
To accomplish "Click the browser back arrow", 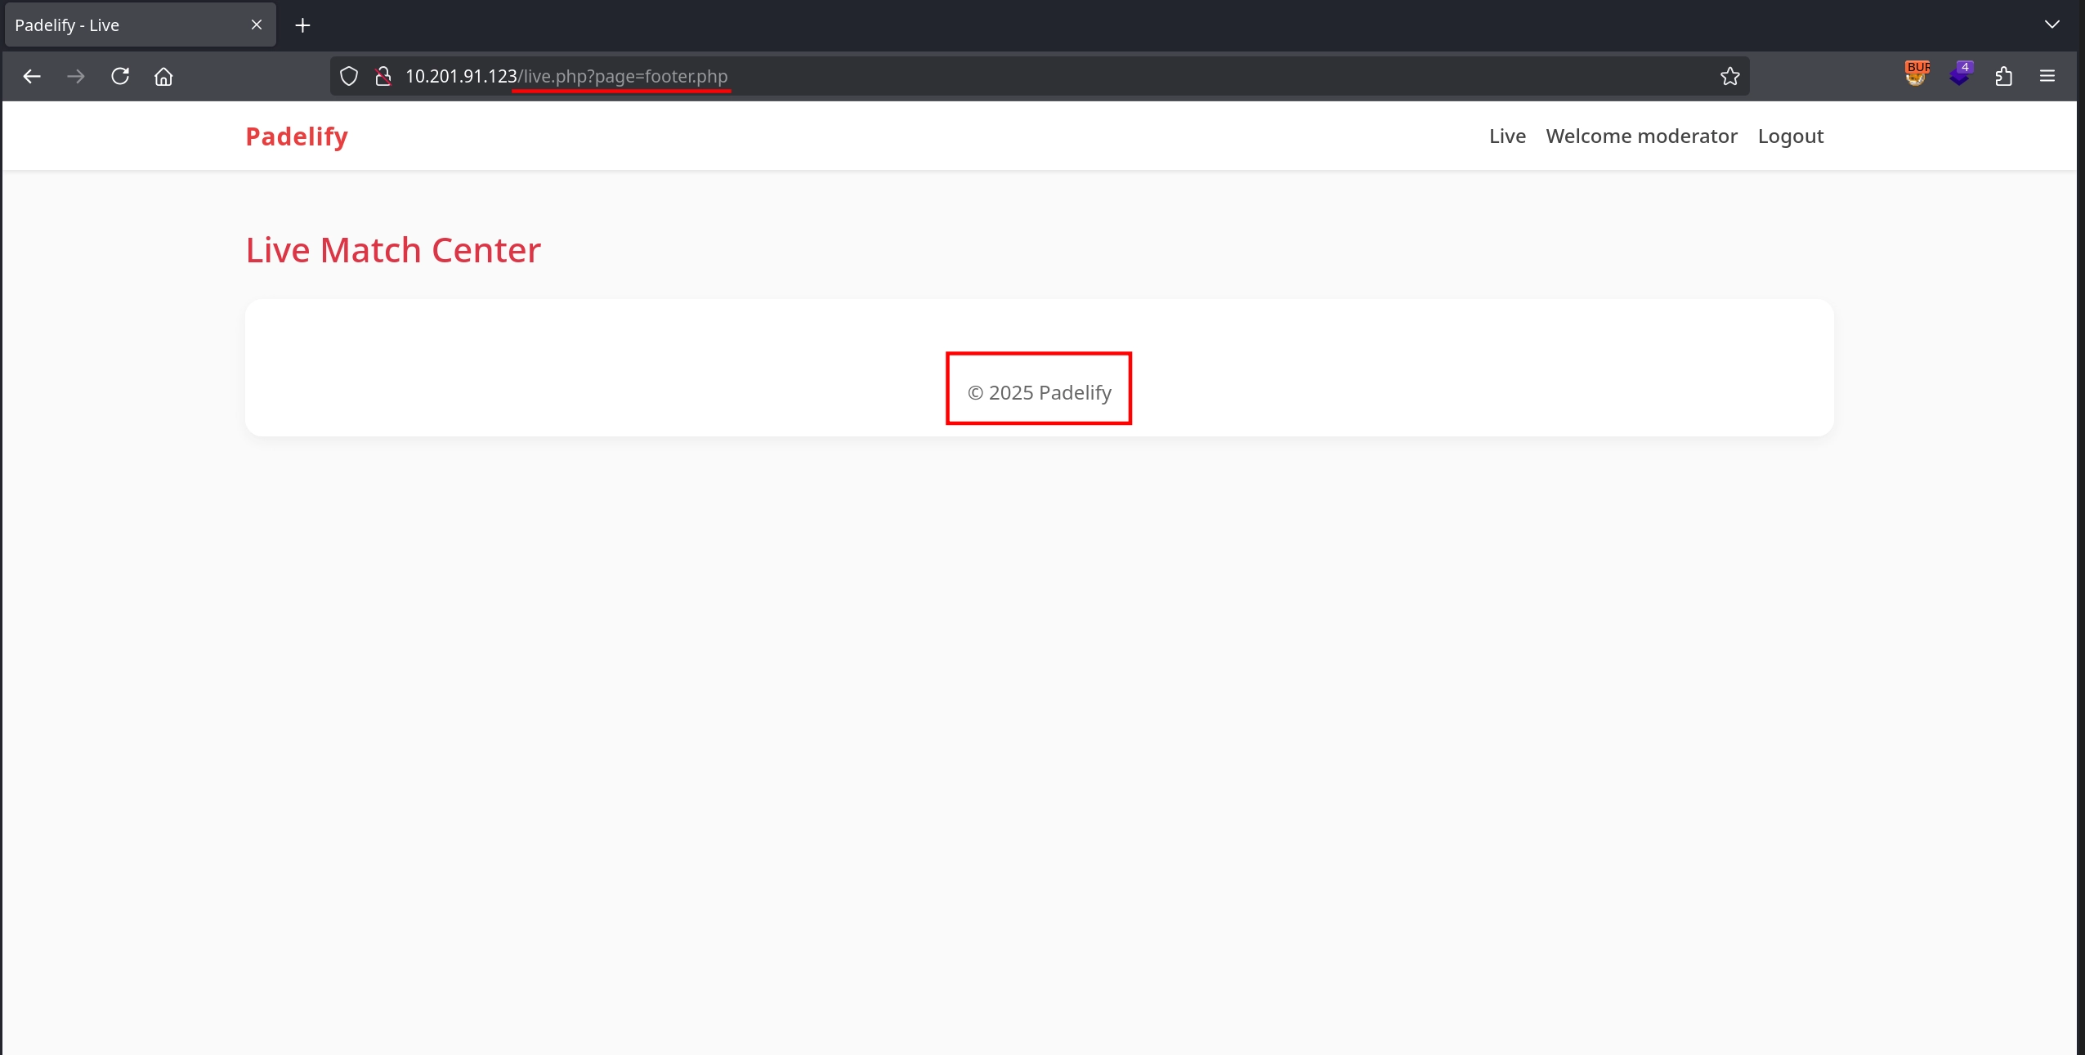I will point(32,76).
